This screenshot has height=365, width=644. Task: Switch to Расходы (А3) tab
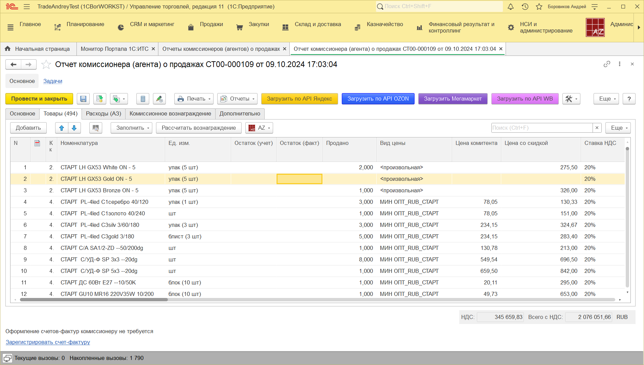[x=103, y=114]
